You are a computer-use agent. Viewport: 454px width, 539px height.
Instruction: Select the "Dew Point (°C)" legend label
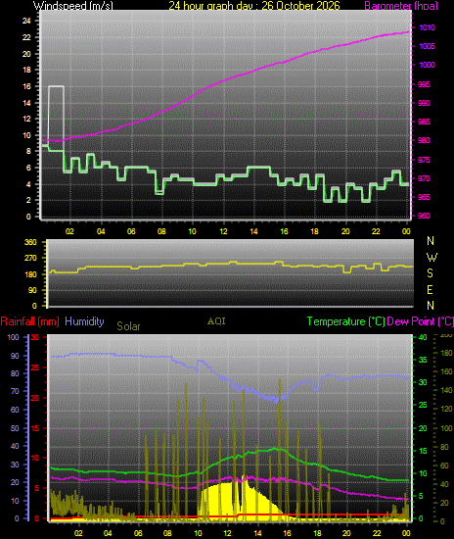421,321
